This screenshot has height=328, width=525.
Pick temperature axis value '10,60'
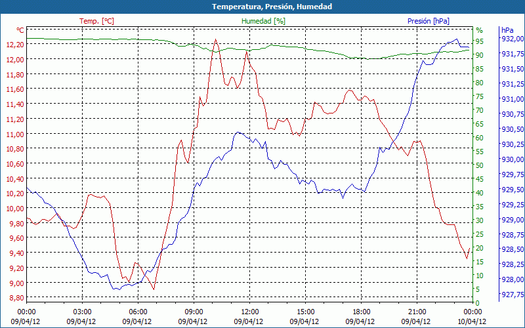[15, 163]
